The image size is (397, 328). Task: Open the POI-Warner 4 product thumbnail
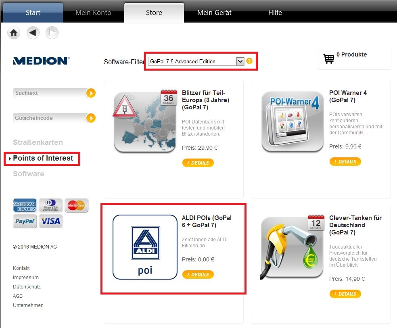pos(293,122)
